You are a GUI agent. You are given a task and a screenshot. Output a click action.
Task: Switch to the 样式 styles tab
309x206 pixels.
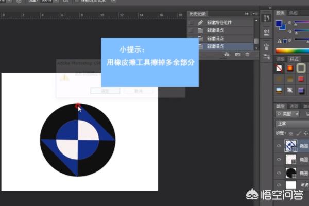coord(294,59)
